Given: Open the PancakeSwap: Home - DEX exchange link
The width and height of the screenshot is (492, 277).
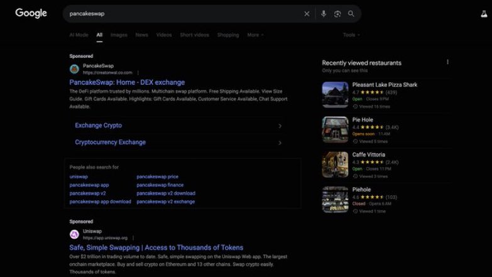Looking at the screenshot, I should point(127,82).
